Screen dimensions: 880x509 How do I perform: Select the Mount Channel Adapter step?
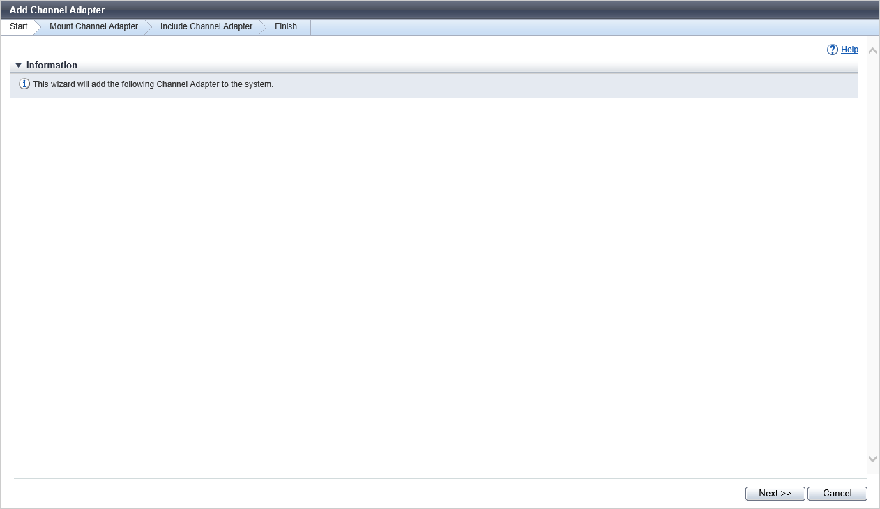point(93,26)
